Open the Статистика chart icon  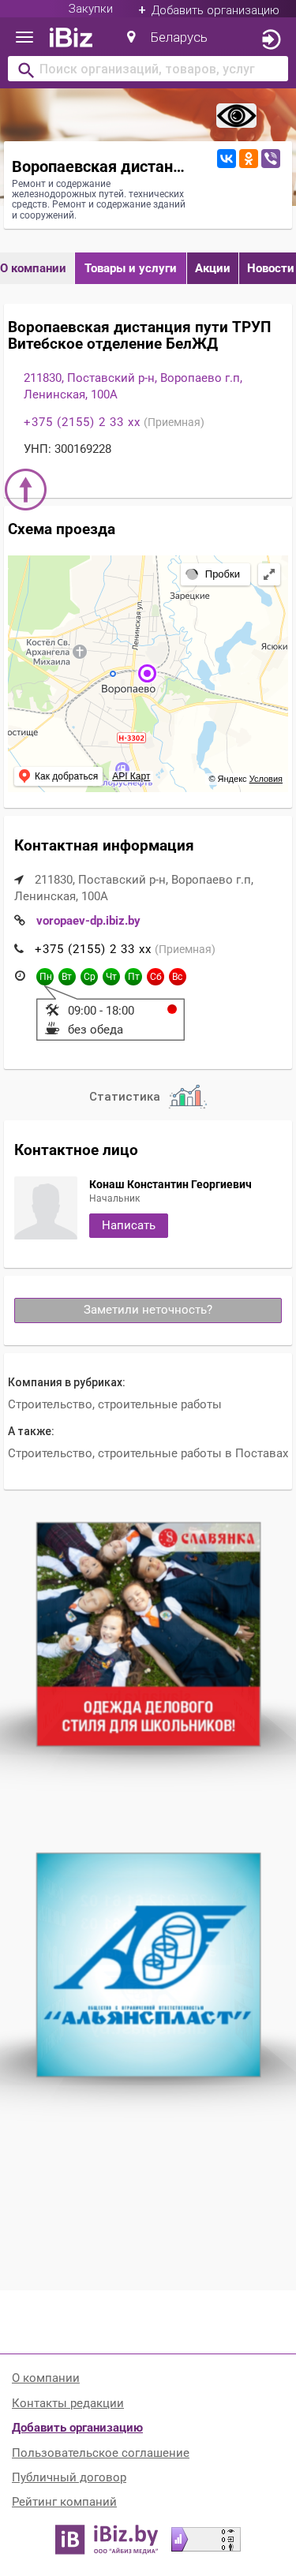[187, 1096]
